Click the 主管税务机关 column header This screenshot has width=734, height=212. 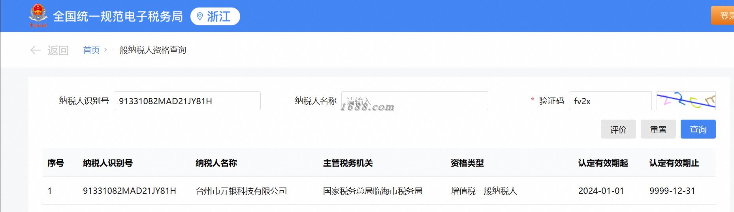coord(348,163)
